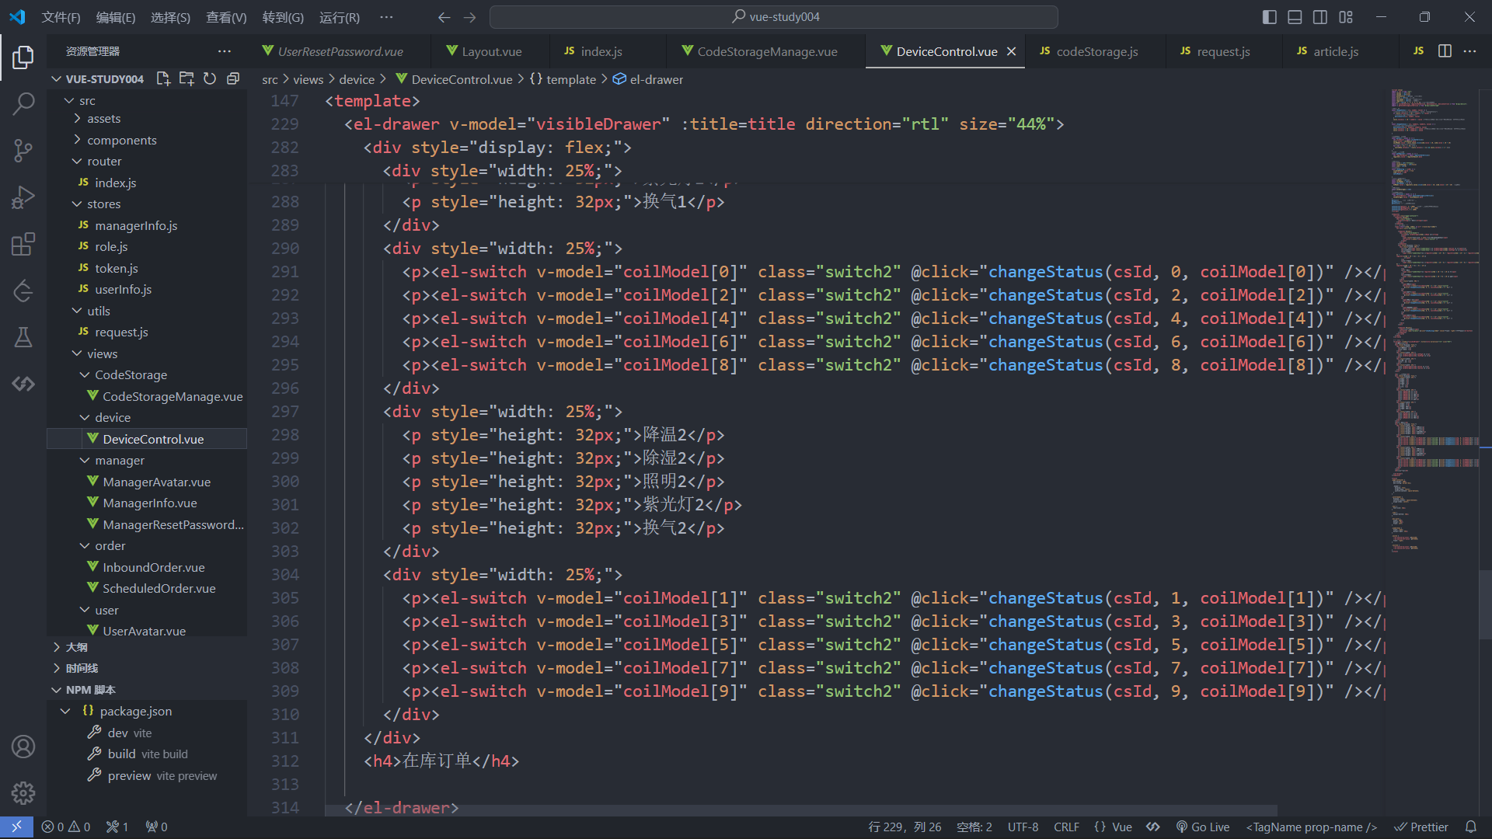Viewport: 1492px width, 839px height.
Task: Open Source Control view icon
Action: click(23, 151)
